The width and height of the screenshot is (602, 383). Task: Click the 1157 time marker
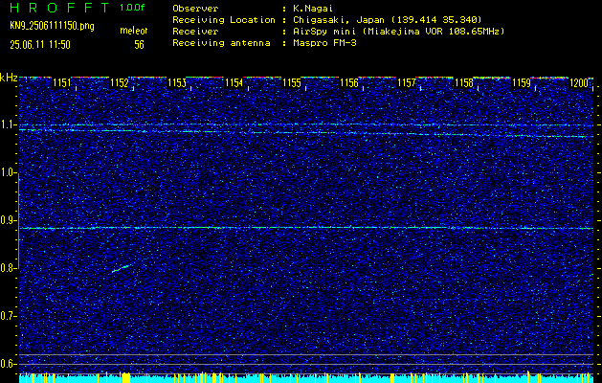click(407, 82)
